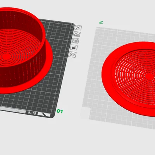Click the auto-arrange icon beside plate 01
Image resolution: width=155 pixels, height=155 pixels.
pos(76,41)
